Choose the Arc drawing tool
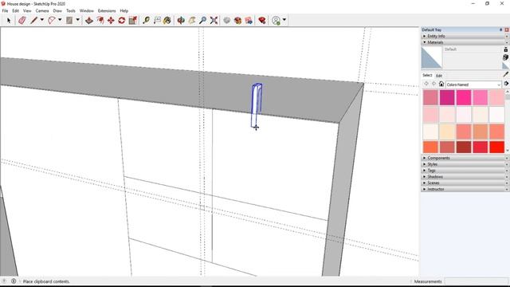510x287 pixels. coord(51,20)
